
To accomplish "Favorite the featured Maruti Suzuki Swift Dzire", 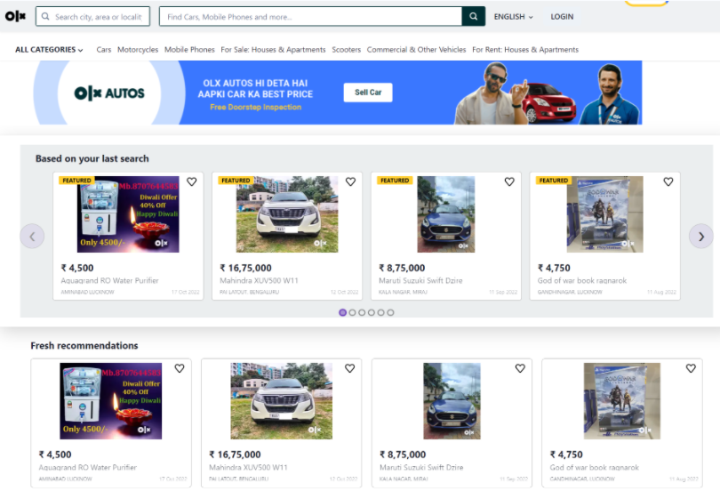I will pyautogui.click(x=509, y=181).
